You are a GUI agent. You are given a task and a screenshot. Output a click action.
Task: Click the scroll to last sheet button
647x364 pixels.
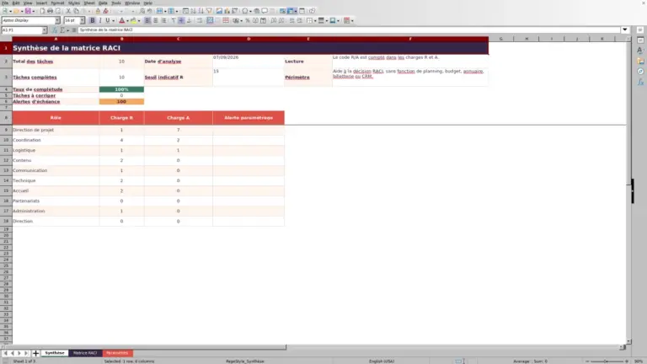point(26,353)
